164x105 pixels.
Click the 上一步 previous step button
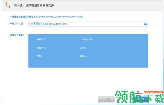click(x=106, y=99)
